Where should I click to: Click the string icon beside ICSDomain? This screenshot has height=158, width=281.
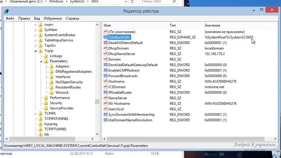[105, 87]
